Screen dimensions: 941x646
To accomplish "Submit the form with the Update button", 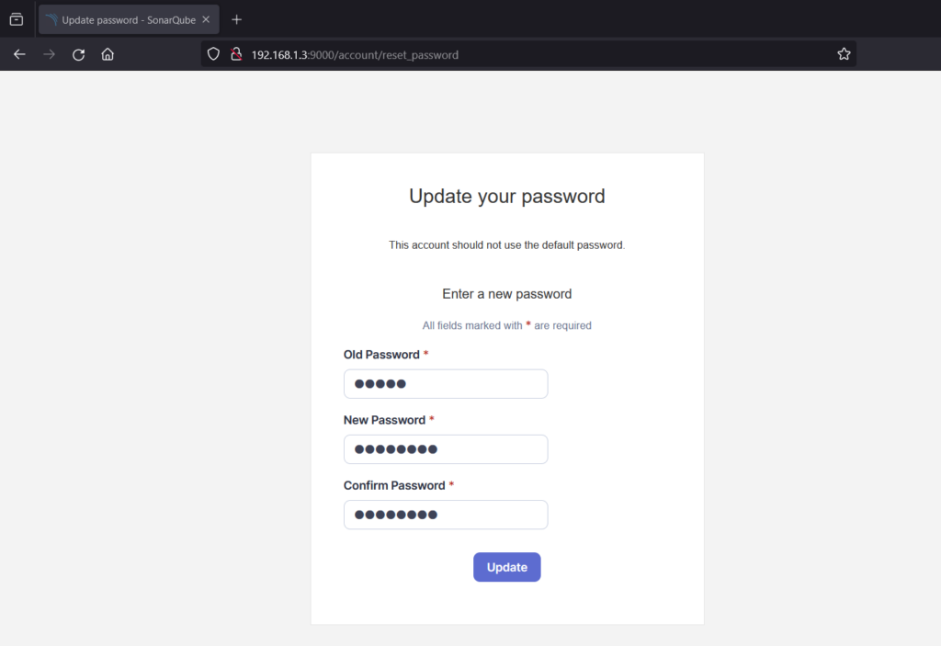I will [x=506, y=567].
